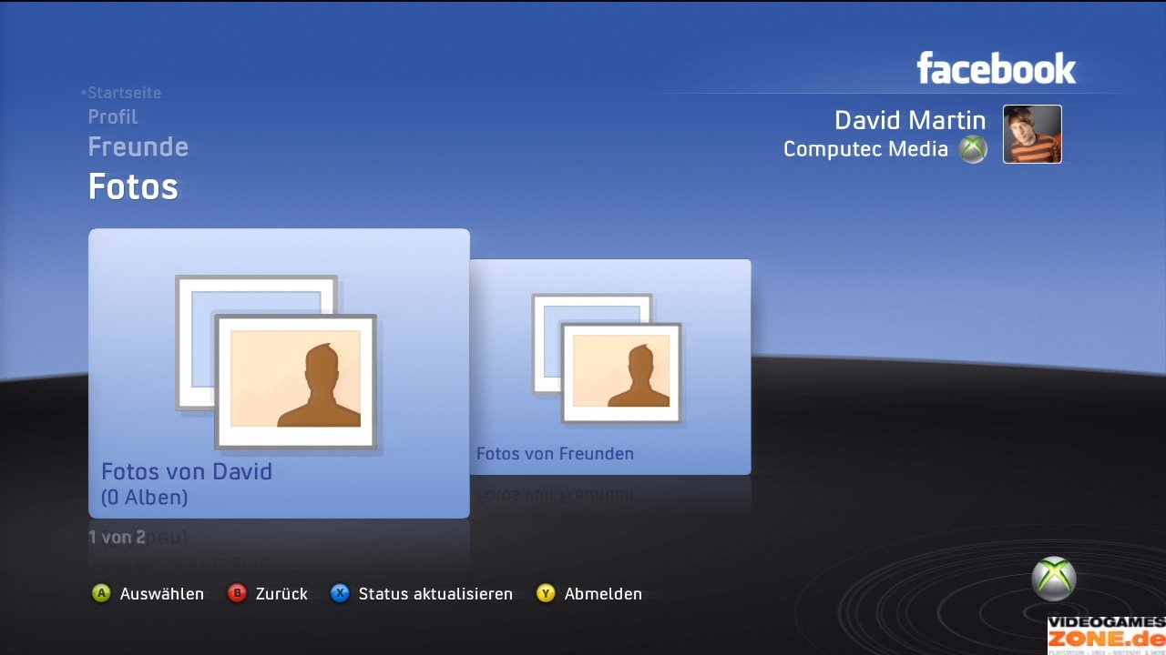
Task: Click the Computec Media text
Action: pos(866,149)
